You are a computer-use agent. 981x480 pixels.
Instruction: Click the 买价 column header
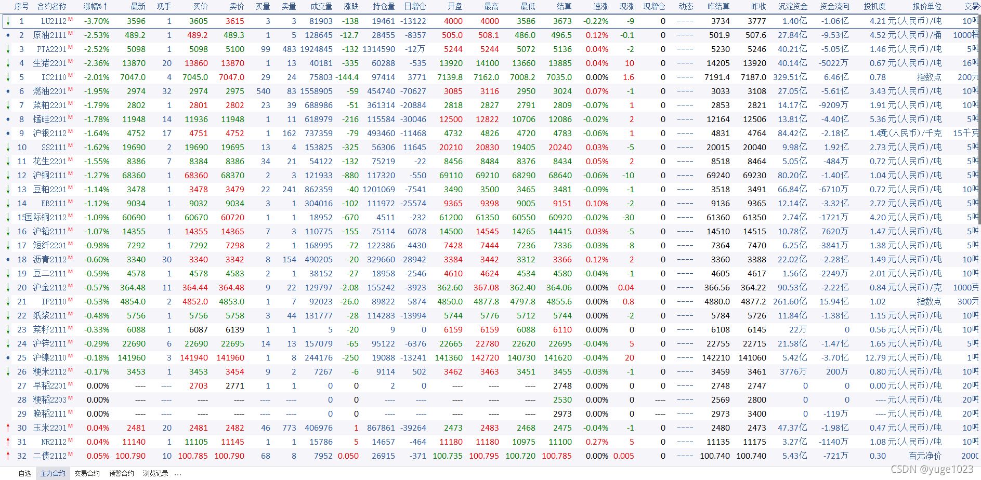[200, 6]
